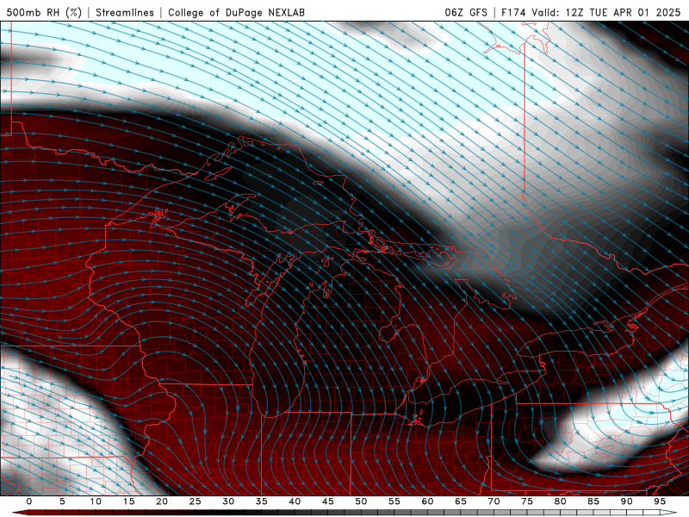Click the "F174" forecast hour text
Viewport: 689px width, 517px height.
click(x=513, y=12)
